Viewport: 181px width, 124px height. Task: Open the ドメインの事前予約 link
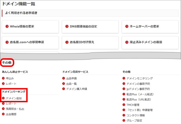(x=138, y=84)
